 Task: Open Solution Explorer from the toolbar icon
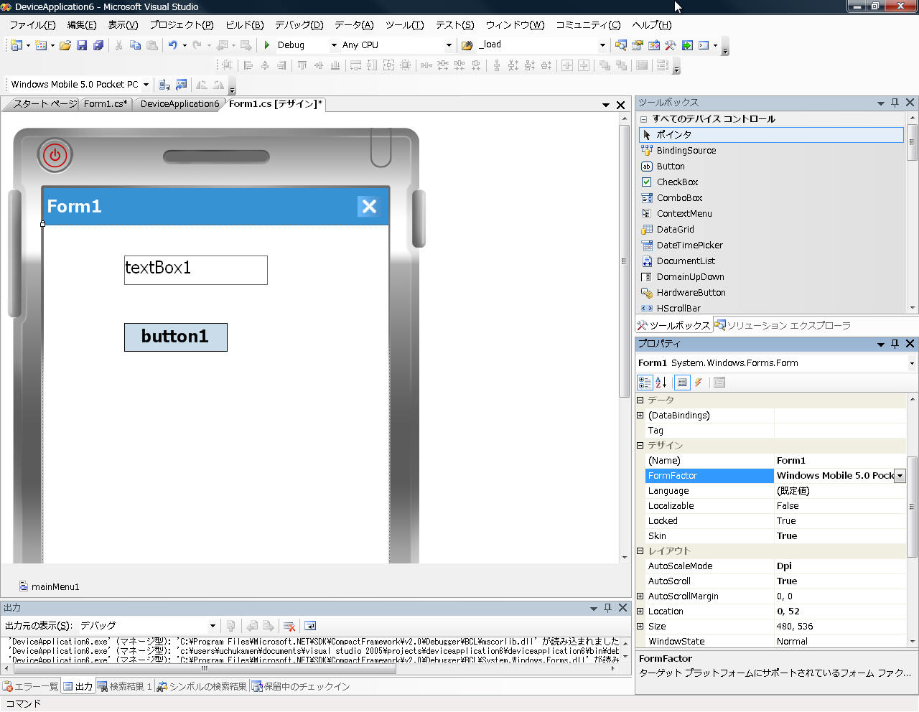coord(621,45)
